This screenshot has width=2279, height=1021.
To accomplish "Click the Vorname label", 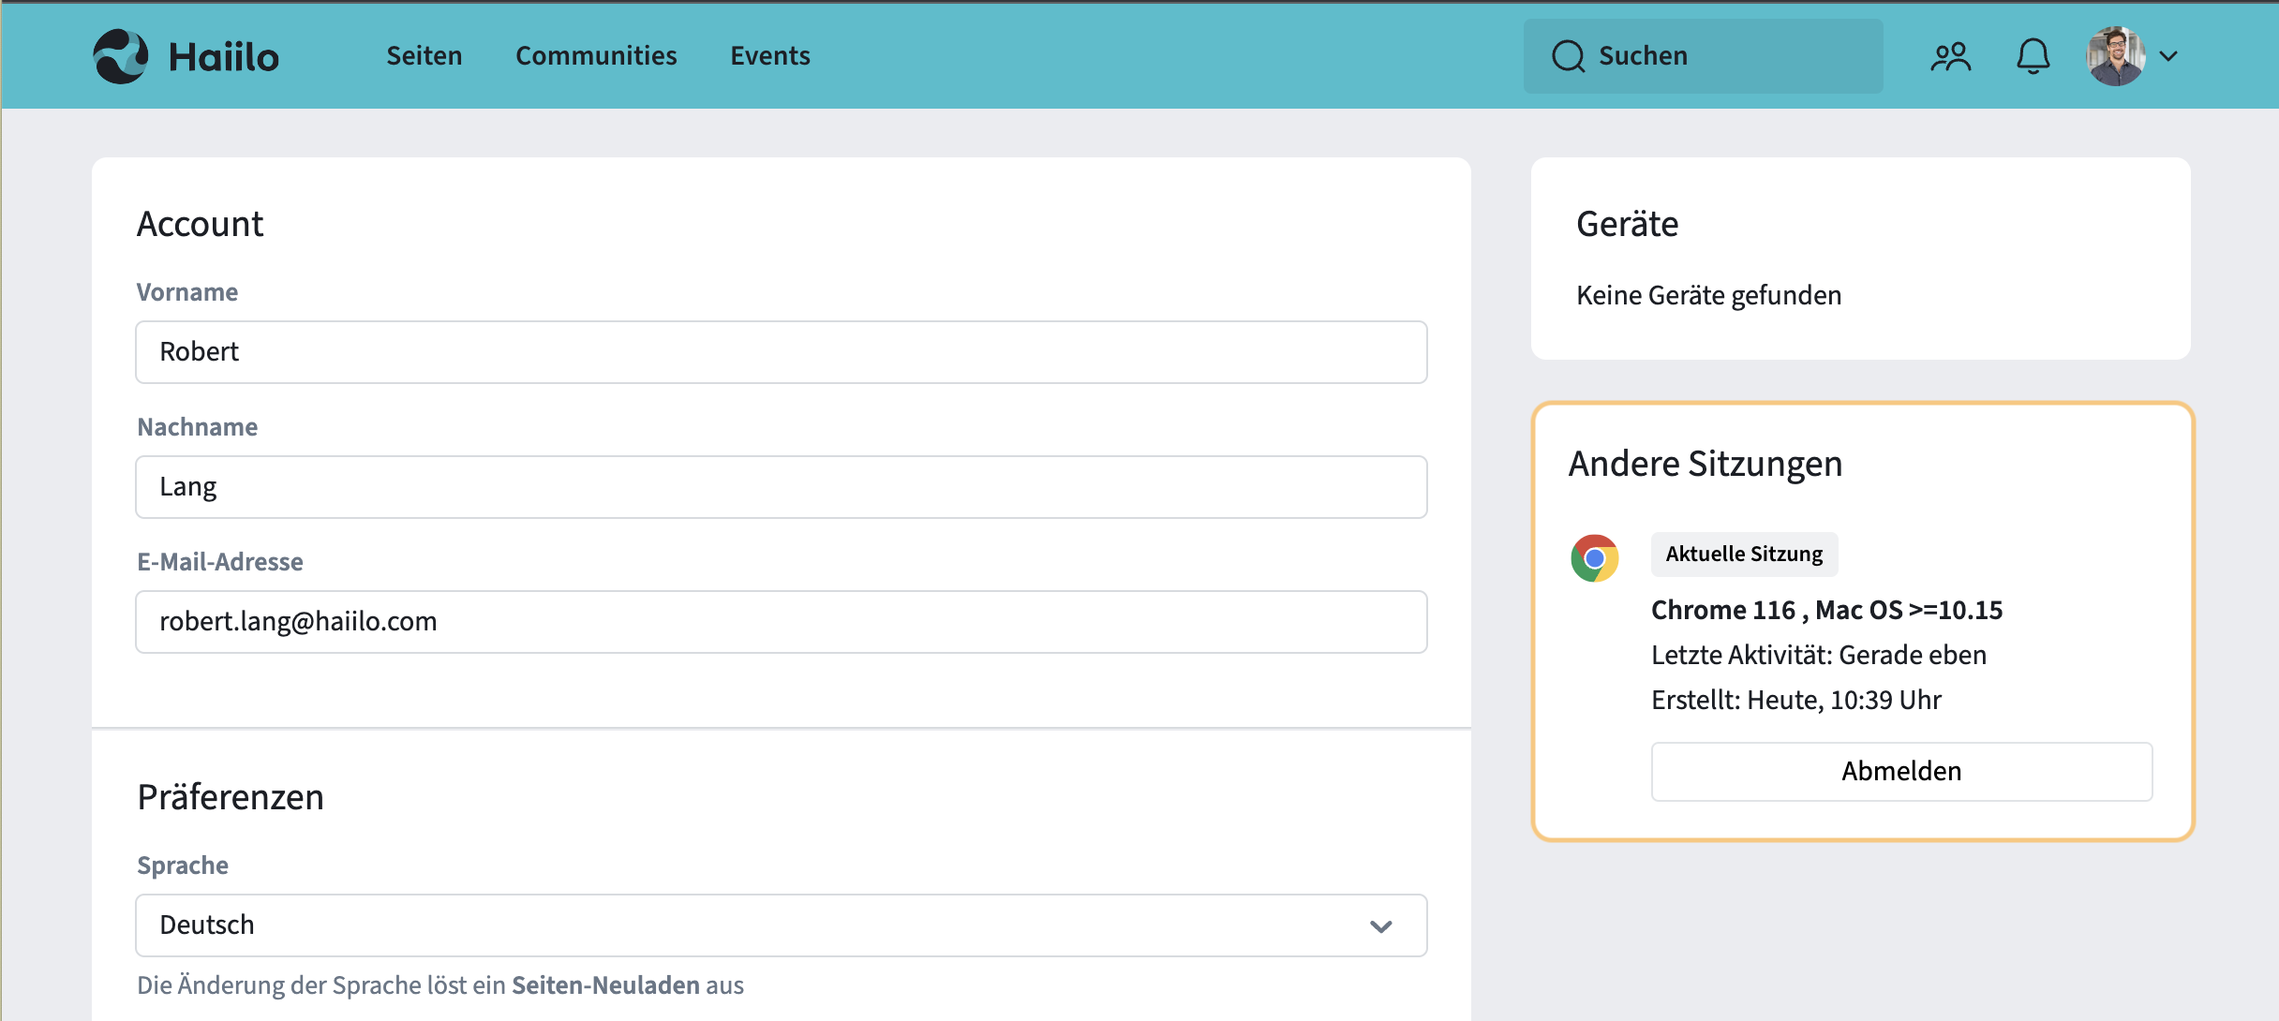I will [187, 292].
